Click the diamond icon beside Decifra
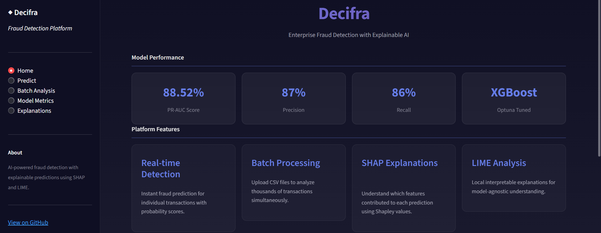The height and width of the screenshot is (233, 601). (x=10, y=13)
